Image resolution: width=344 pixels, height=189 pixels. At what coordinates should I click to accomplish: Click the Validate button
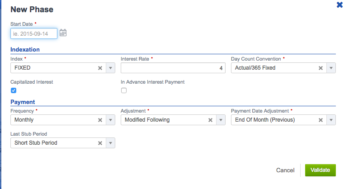pyautogui.click(x=320, y=170)
